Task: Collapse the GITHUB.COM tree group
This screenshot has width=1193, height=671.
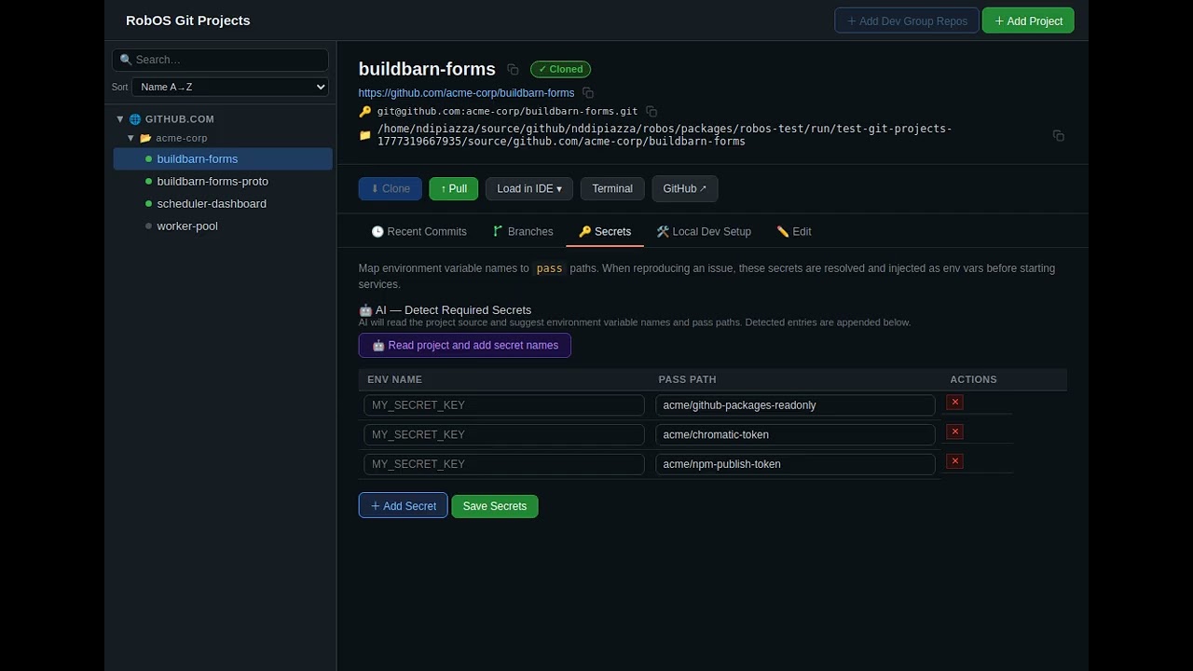Action: pos(120,119)
